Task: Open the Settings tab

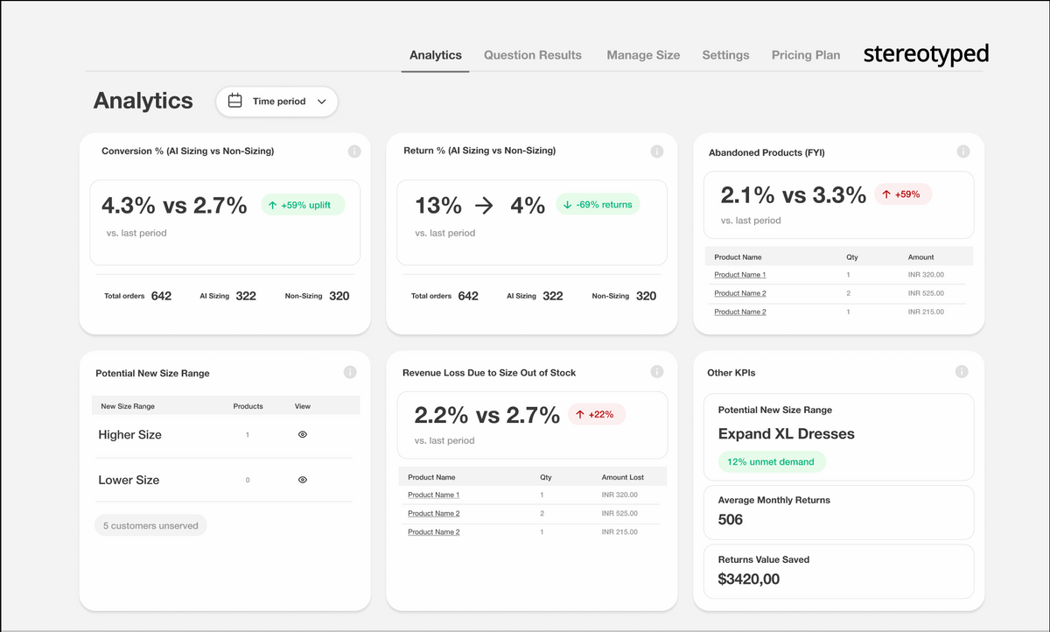Action: (x=725, y=55)
